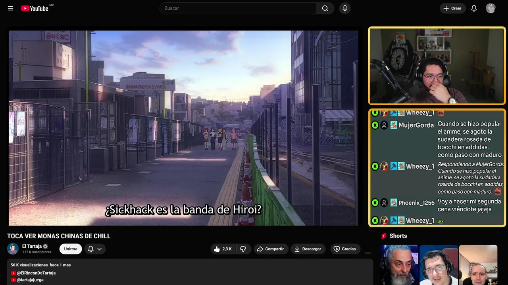Open the @tartajajuega channel link
The image size is (508, 285).
(x=30, y=280)
